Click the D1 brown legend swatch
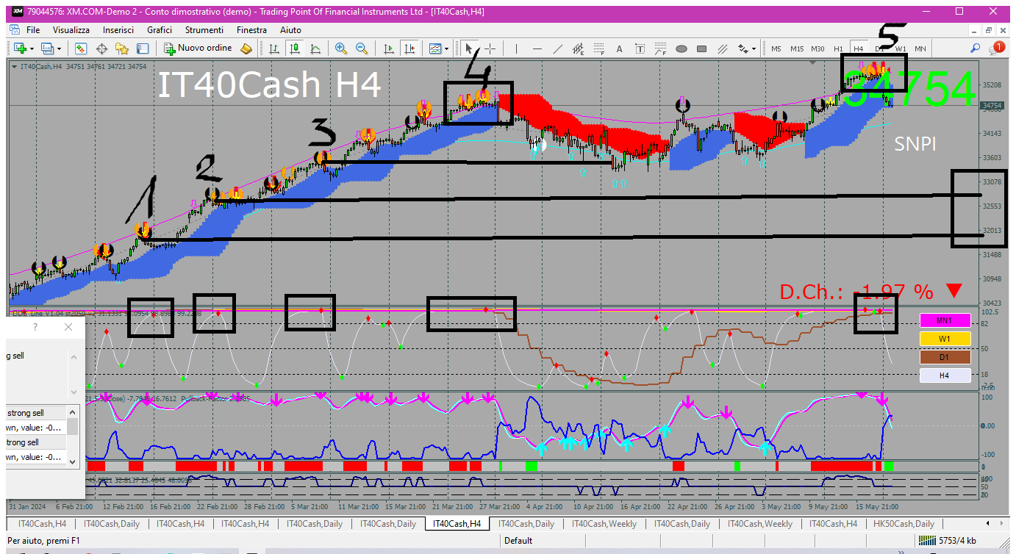The height and width of the screenshot is (554, 1016). [x=945, y=357]
